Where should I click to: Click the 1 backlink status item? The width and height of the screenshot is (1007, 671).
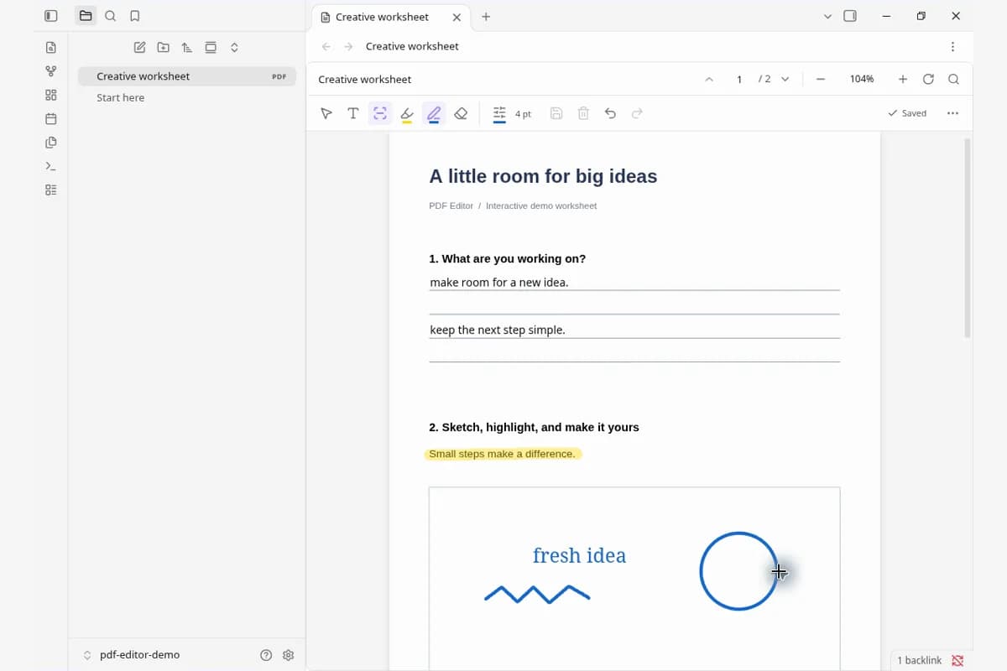click(920, 660)
